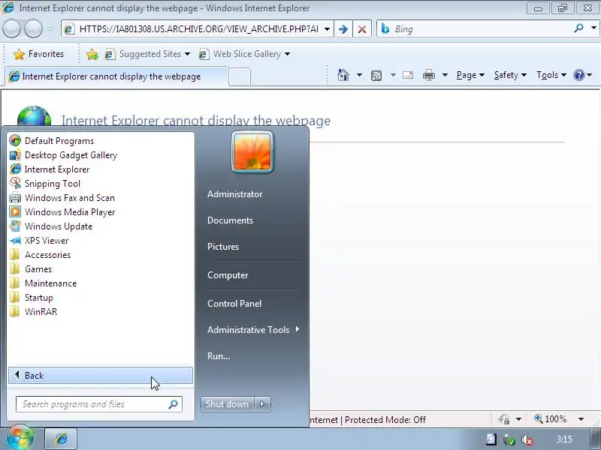Click the recent pages dropdown arrow by the Forward button
601x450 pixels.
[x=50, y=28]
